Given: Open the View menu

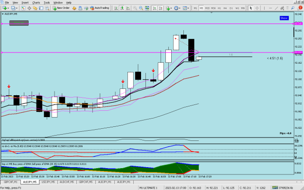Looking at the screenshot, I should tap(15, 2).
